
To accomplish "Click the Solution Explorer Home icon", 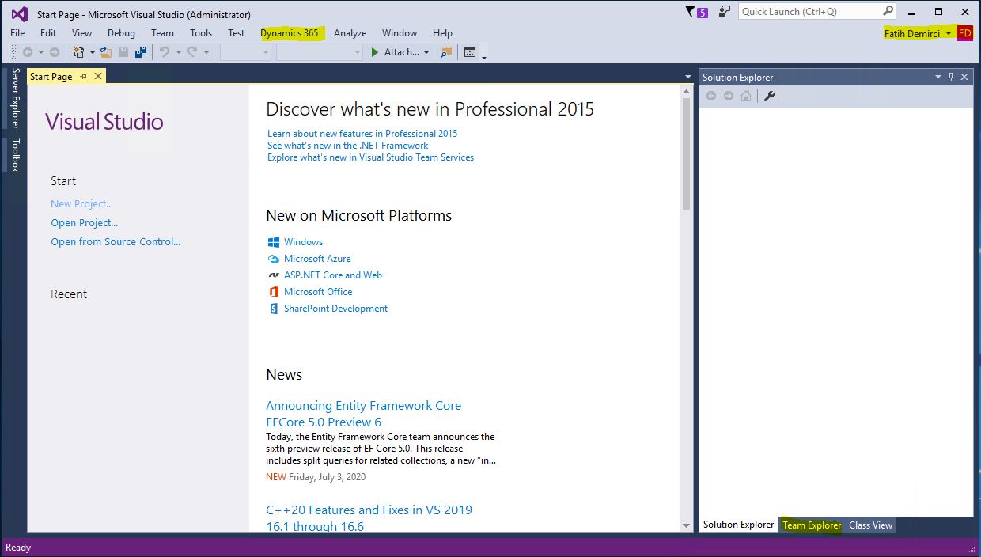I will tap(746, 96).
